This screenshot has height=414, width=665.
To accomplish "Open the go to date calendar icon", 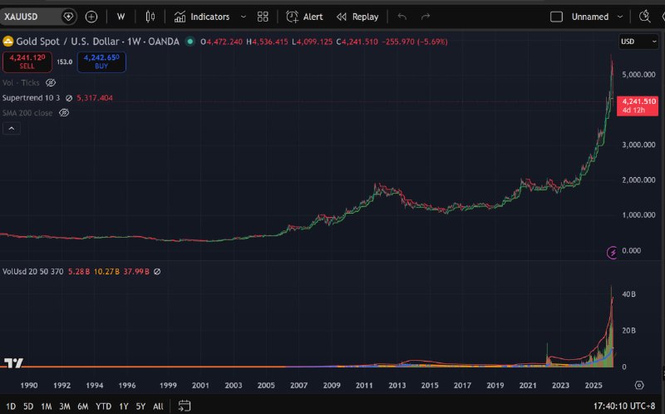I will [185, 406].
